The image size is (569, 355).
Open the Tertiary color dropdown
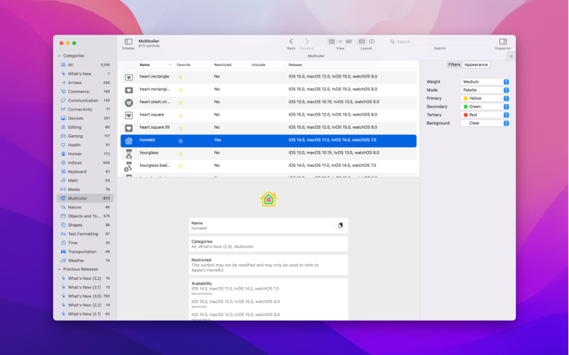point(485,115)
